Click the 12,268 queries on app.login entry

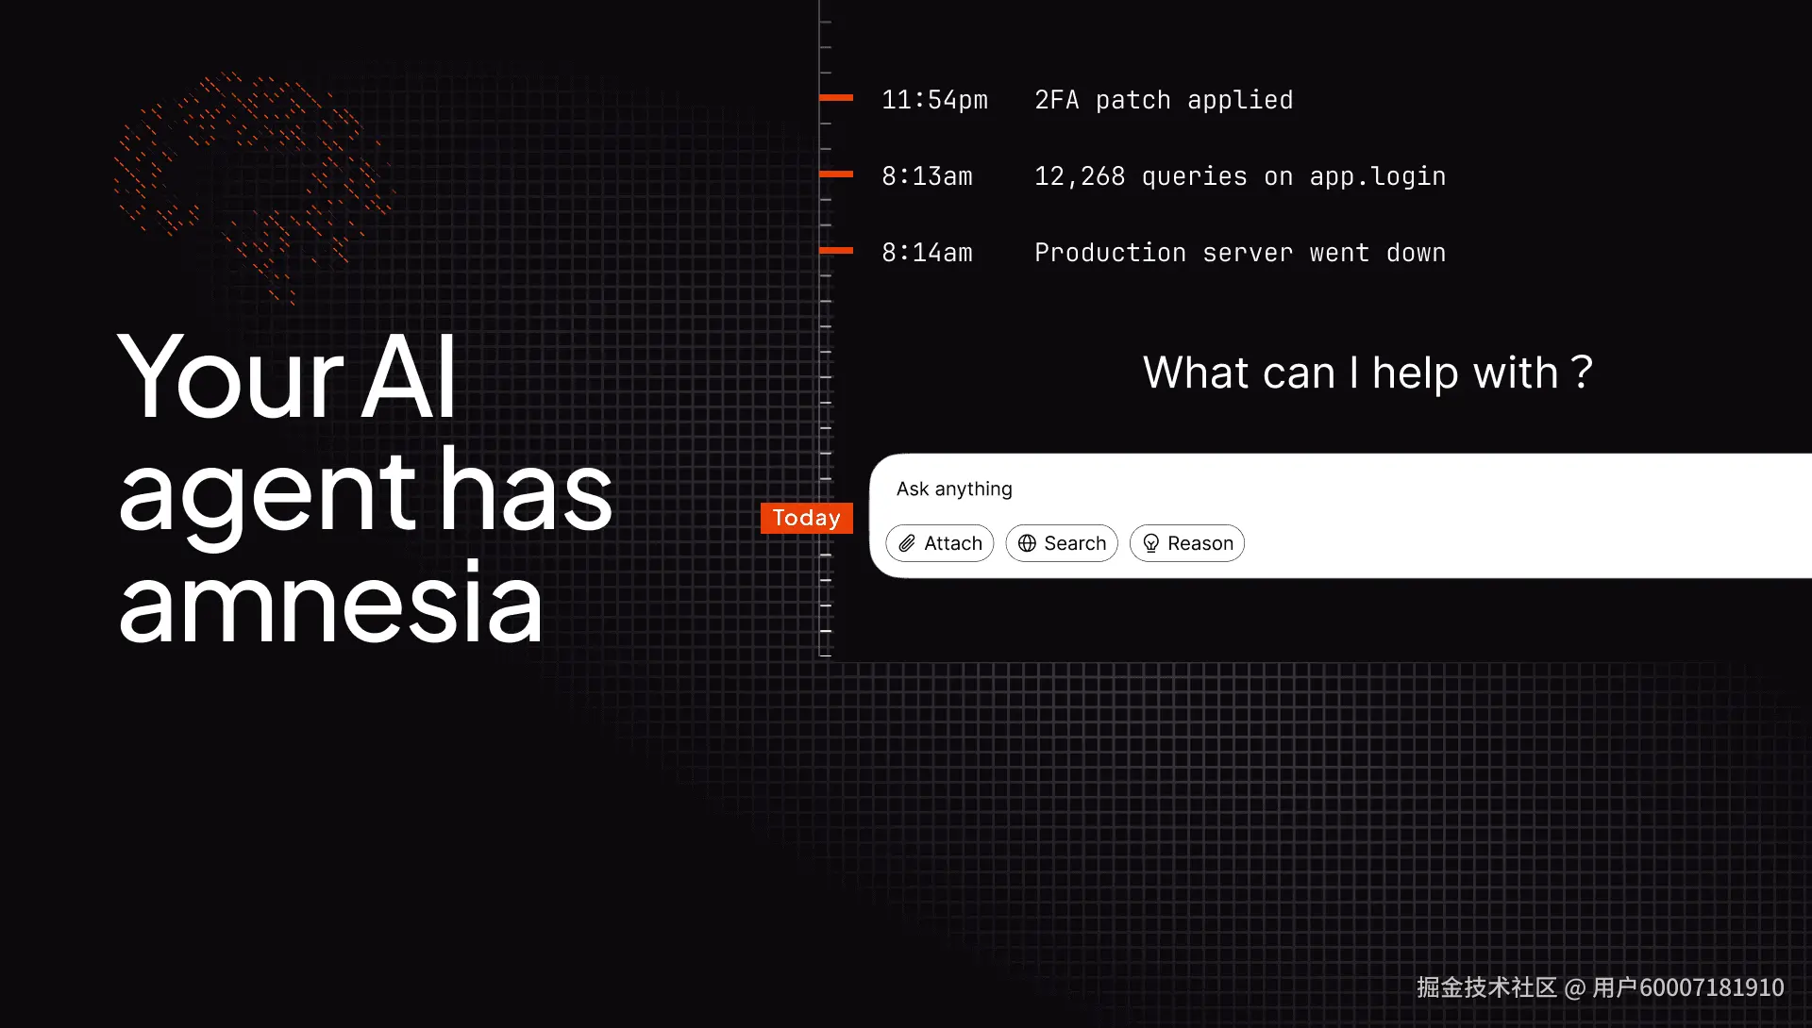[x=1239, y=176]
